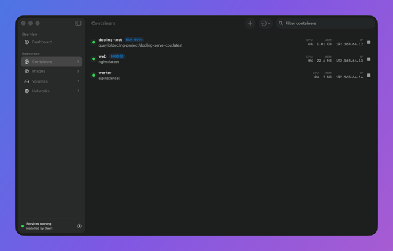
Task: Click web container green status indicator
Action: click(93, 59)
